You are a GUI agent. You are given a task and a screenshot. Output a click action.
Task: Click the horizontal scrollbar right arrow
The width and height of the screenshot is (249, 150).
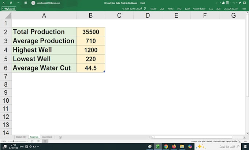tap(245, 137)
